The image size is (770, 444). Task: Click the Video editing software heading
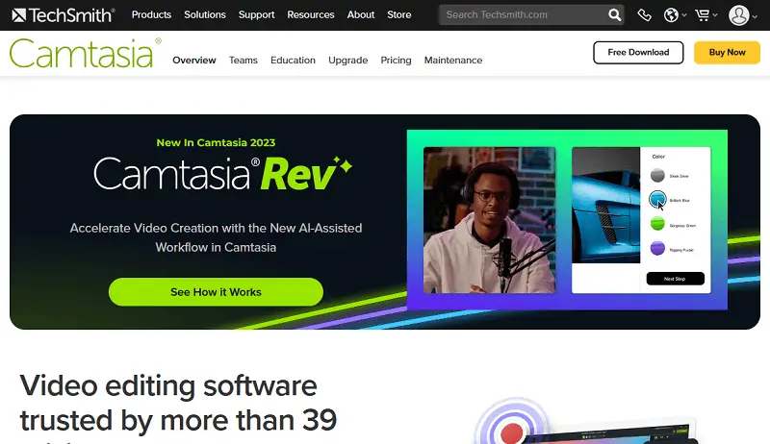[x=178, y=408]
